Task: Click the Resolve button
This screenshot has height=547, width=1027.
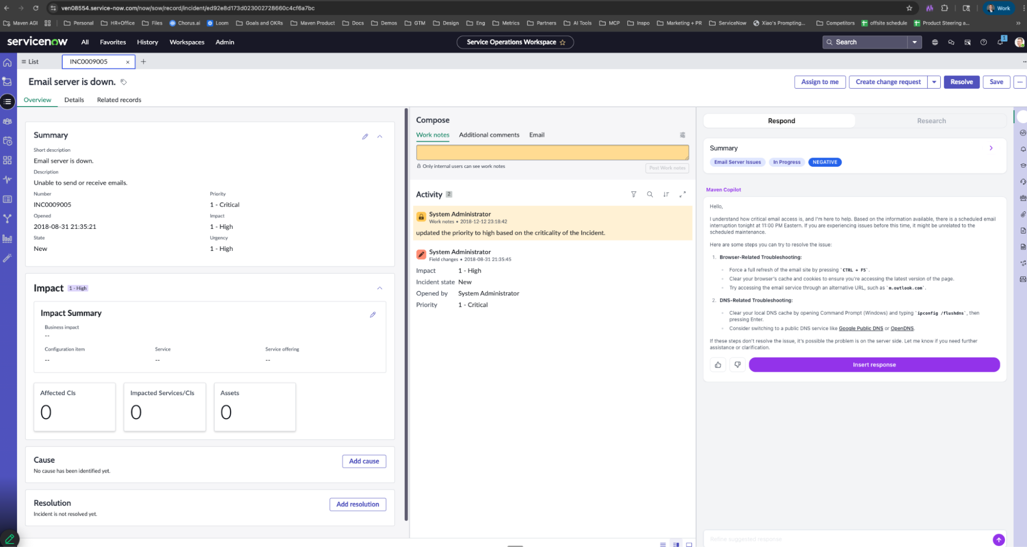Action: [x=961, y=82]
